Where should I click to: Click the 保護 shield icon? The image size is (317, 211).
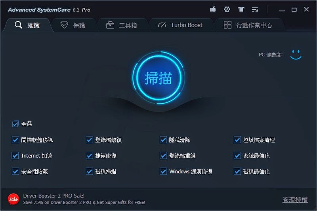point(64,25)
